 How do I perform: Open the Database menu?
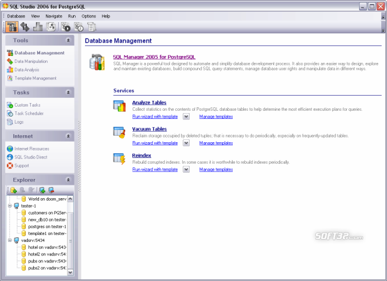16,16
